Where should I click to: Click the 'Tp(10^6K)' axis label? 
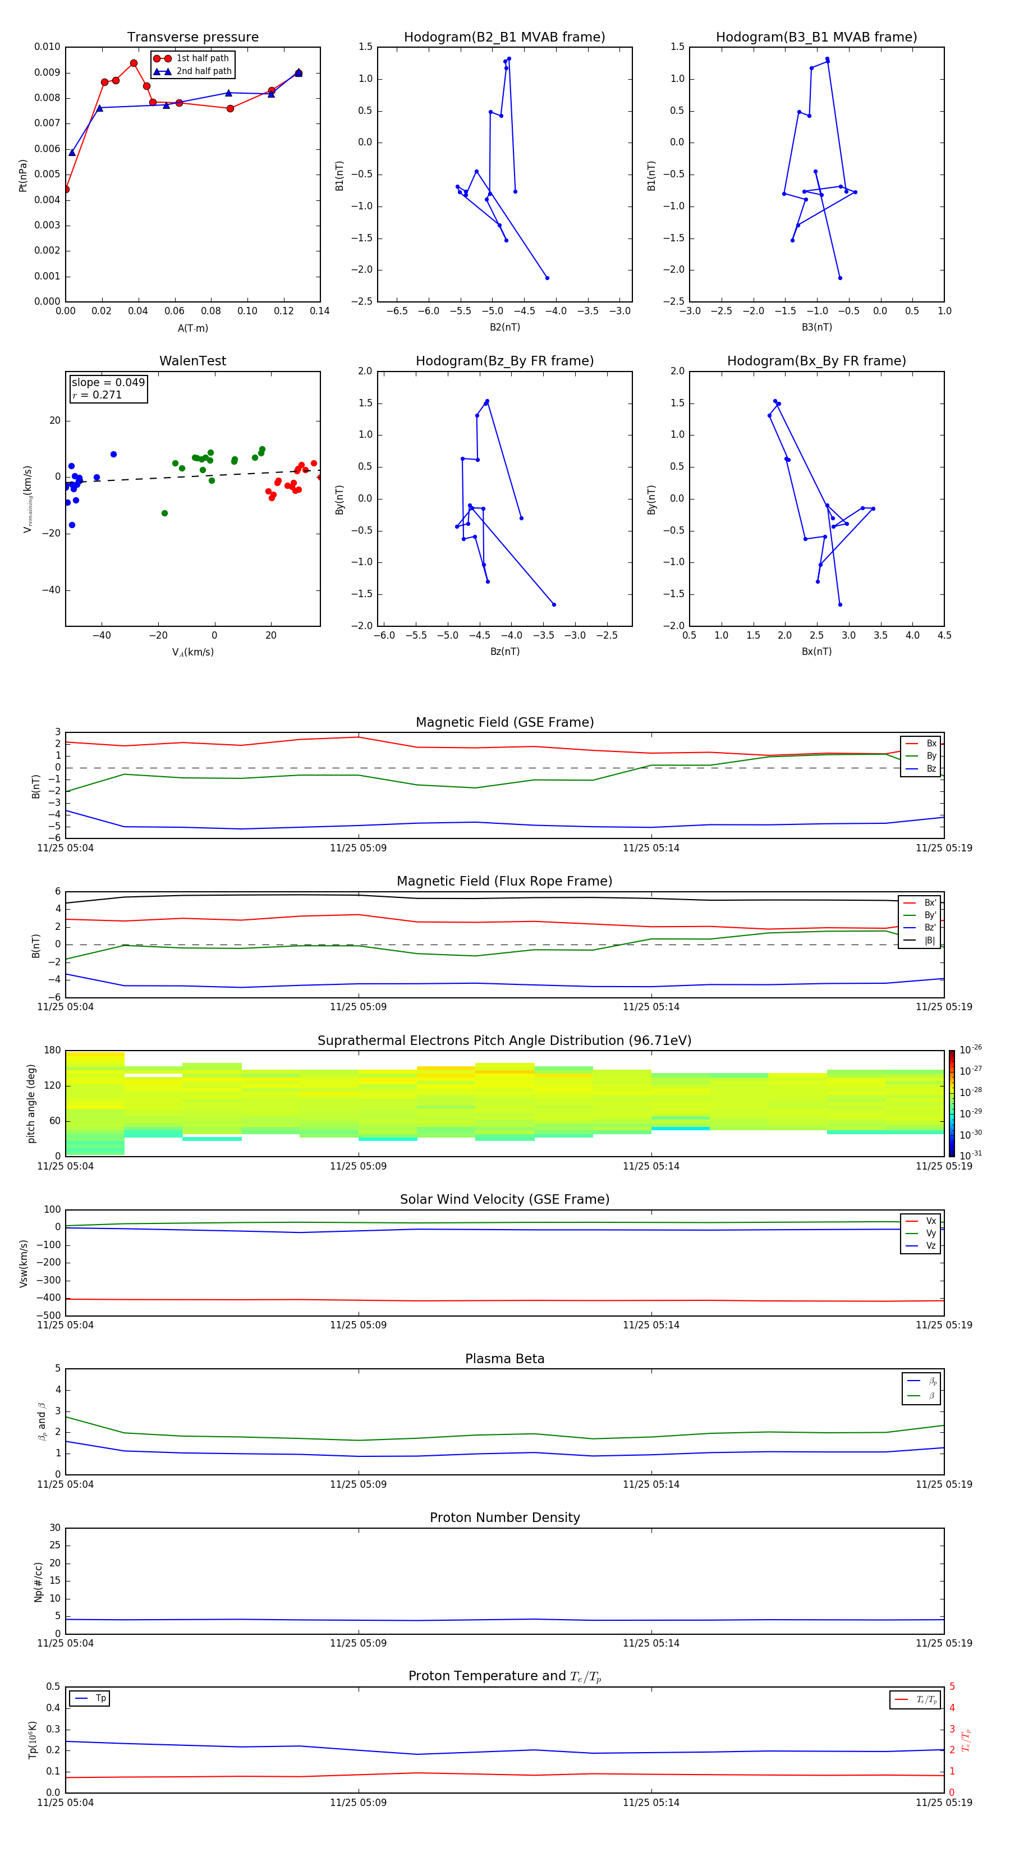pyautogui.click(x=33, y=1740)
